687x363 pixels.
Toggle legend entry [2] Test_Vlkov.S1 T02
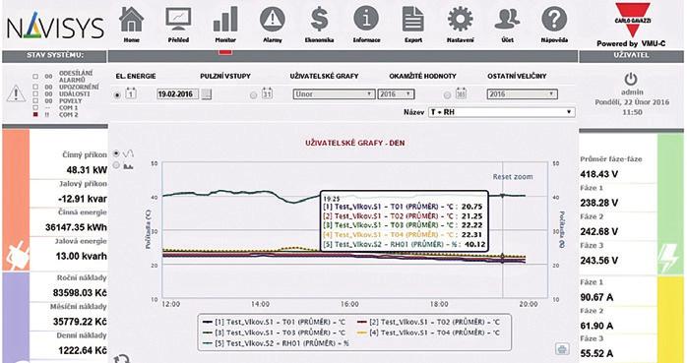pos(429,322)
